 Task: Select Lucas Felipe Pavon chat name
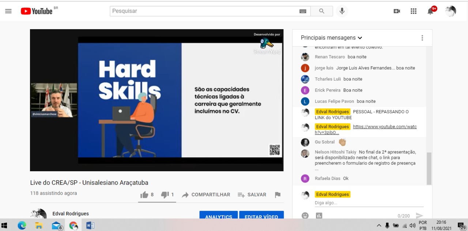[x=335, y=101]
